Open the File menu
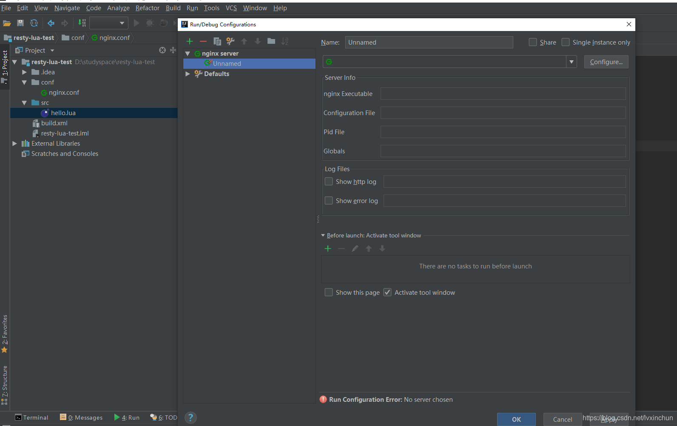 (6, 8)
